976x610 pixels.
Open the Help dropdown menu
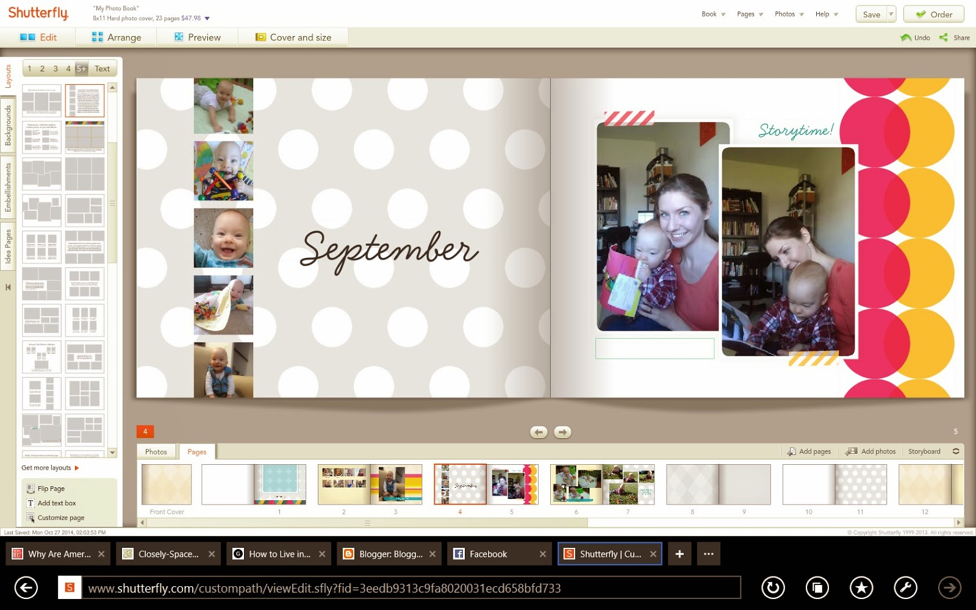(827, 14)
